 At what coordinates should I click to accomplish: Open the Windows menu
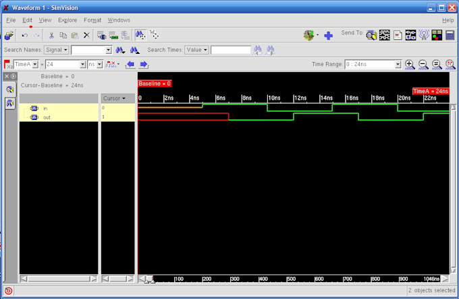coord(119,20)
